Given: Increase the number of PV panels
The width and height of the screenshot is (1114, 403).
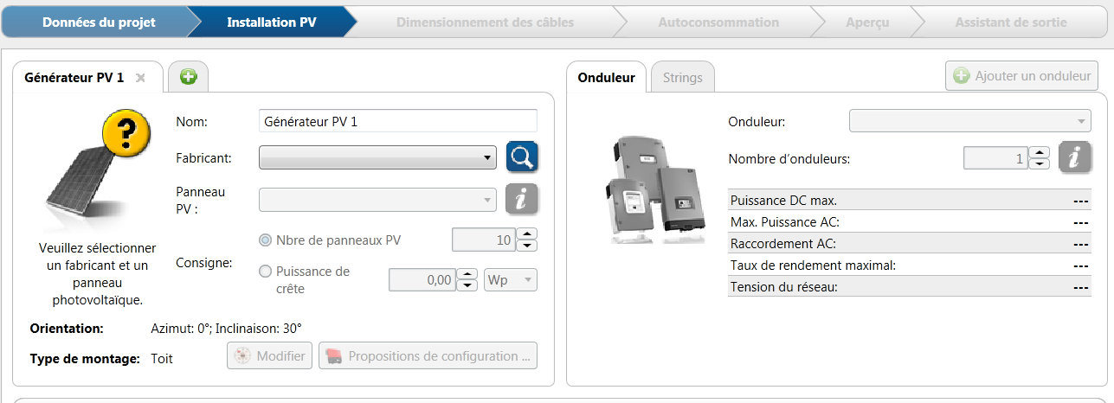Looking at the screenshot, I should [527, 233].
